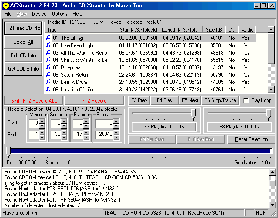The width and height of the screenshot is (278, 218).
Task: Open the Options menu
Action: 60,14
